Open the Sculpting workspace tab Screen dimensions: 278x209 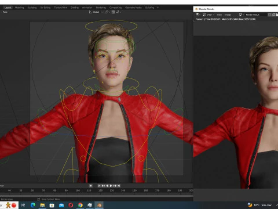click(32, 8)
